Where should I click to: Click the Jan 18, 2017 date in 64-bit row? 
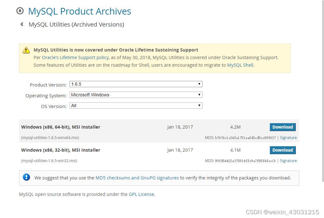180,127
